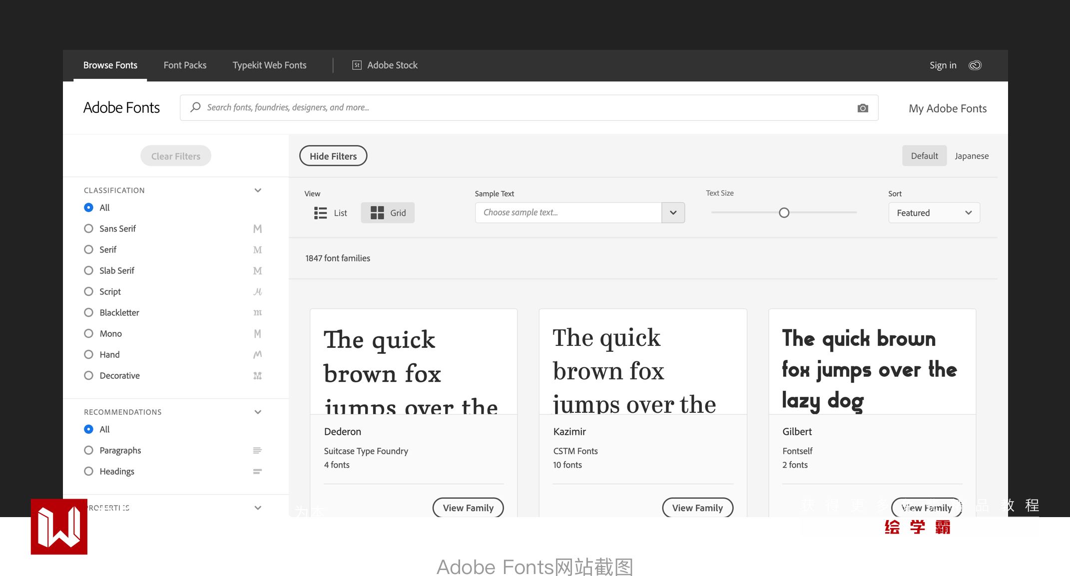View Family for Dederon font
This screenshot has width=1070, height=576.
click(x=468, y=508)
